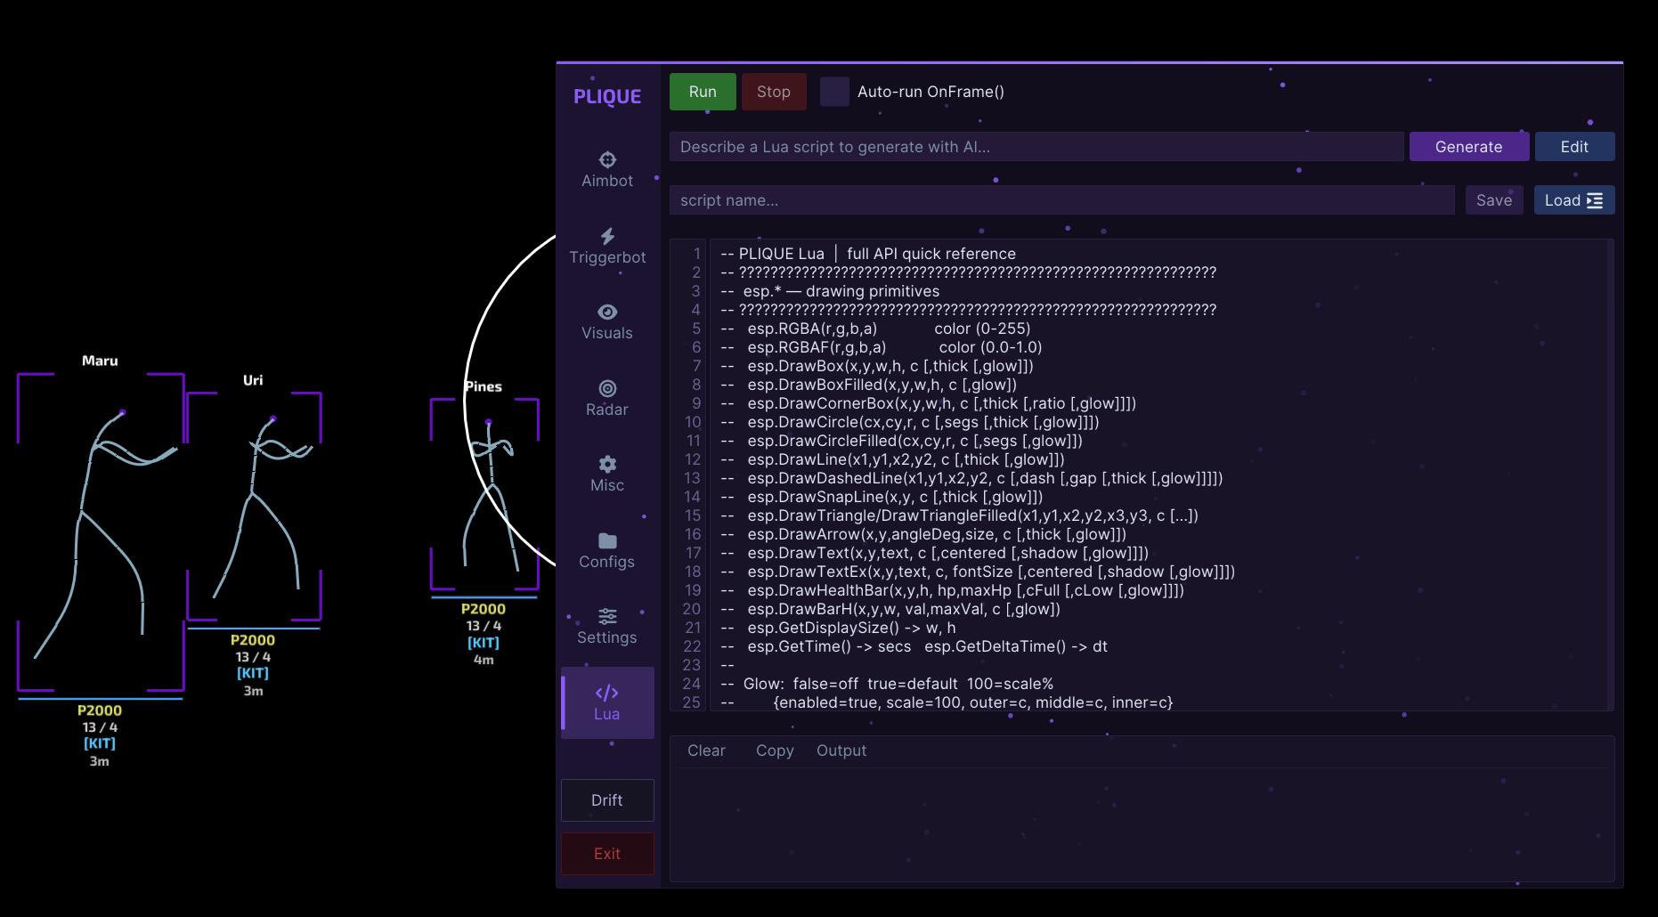Screen dimensions: 1658x917
Task: Stop the running script
Action: (x=773, y=92)
